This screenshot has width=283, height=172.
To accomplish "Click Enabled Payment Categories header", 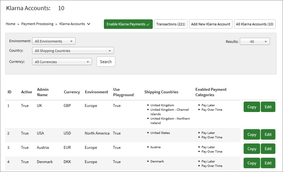I will click(x=211, y=92).
